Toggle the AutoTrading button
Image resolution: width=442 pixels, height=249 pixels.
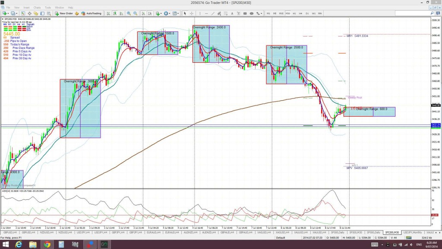(x=91, y=13)
